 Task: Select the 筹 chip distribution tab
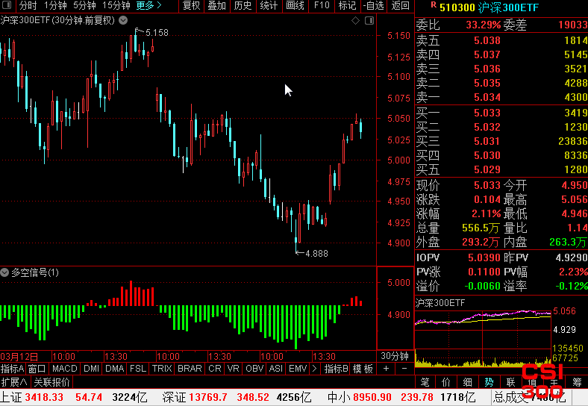tap(577, 382)
